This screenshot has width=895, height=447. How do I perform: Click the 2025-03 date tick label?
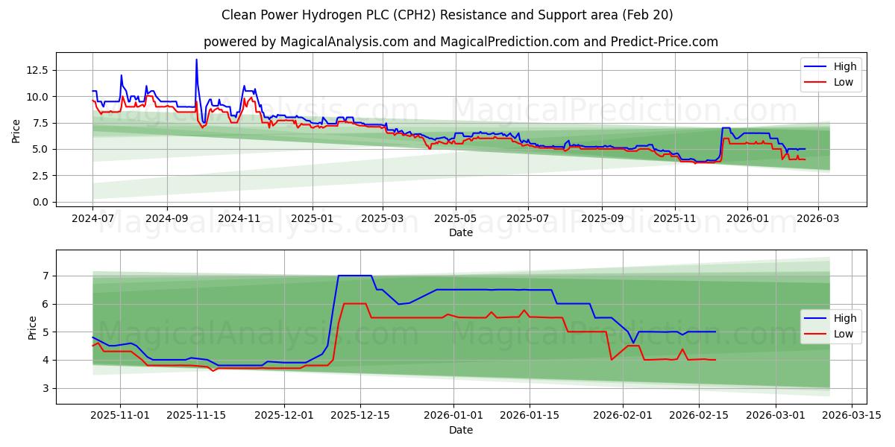(383, 220)
